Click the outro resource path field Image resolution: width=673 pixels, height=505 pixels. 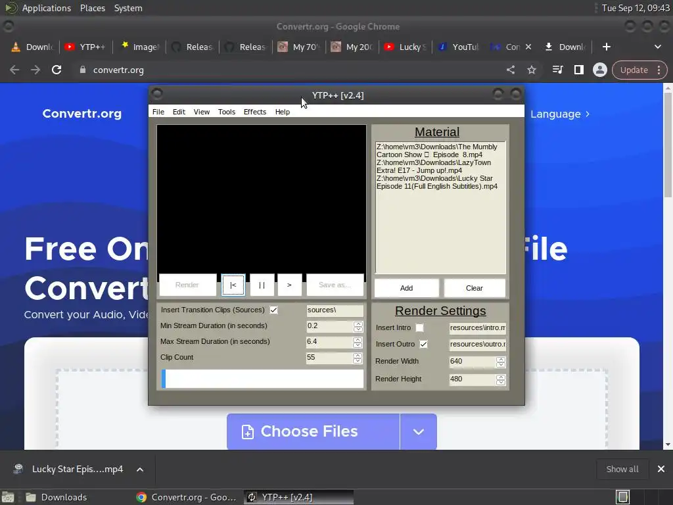coord(477,344)
